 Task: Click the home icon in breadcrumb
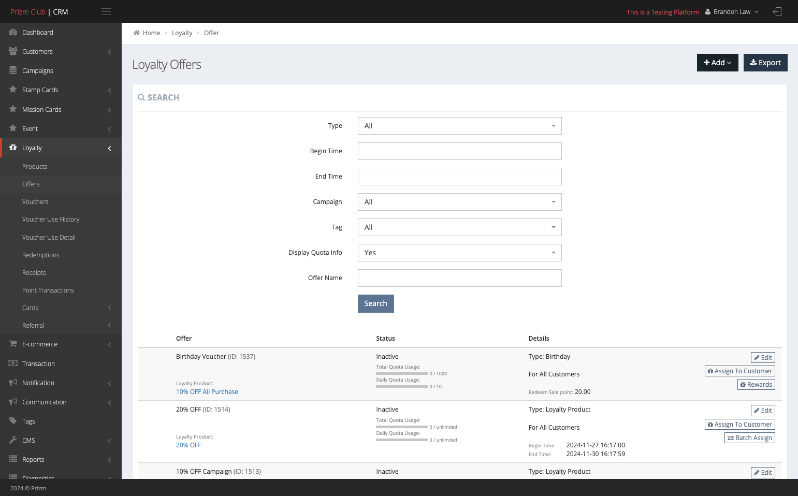point(136,33)
